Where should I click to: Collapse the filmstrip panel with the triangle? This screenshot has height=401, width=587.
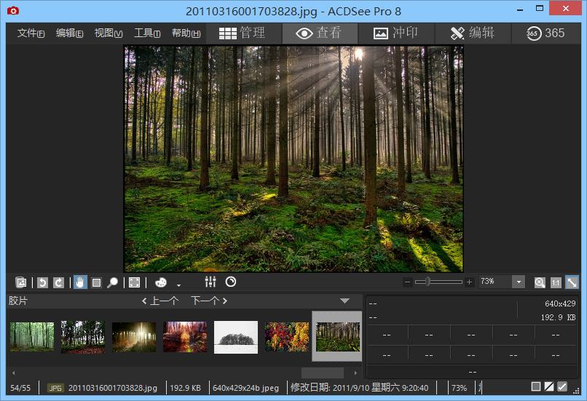click(344, 301)
